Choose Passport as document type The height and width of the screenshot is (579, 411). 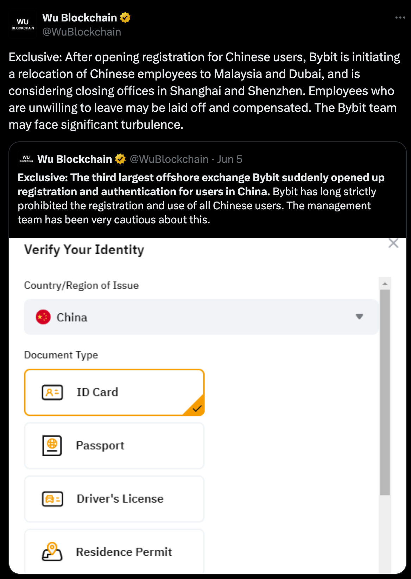pos(114,446)
